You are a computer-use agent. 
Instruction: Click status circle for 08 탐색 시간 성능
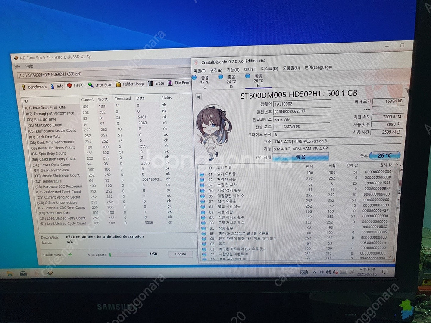tap(203, 207)
